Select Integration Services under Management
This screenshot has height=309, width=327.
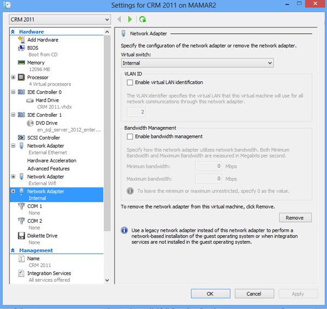(x=49, y=273)
